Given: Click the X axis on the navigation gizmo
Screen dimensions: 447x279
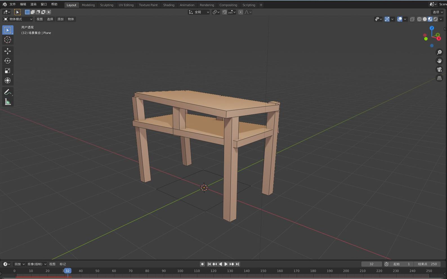Looking at the screenshot, I should [x=439, y=39].
